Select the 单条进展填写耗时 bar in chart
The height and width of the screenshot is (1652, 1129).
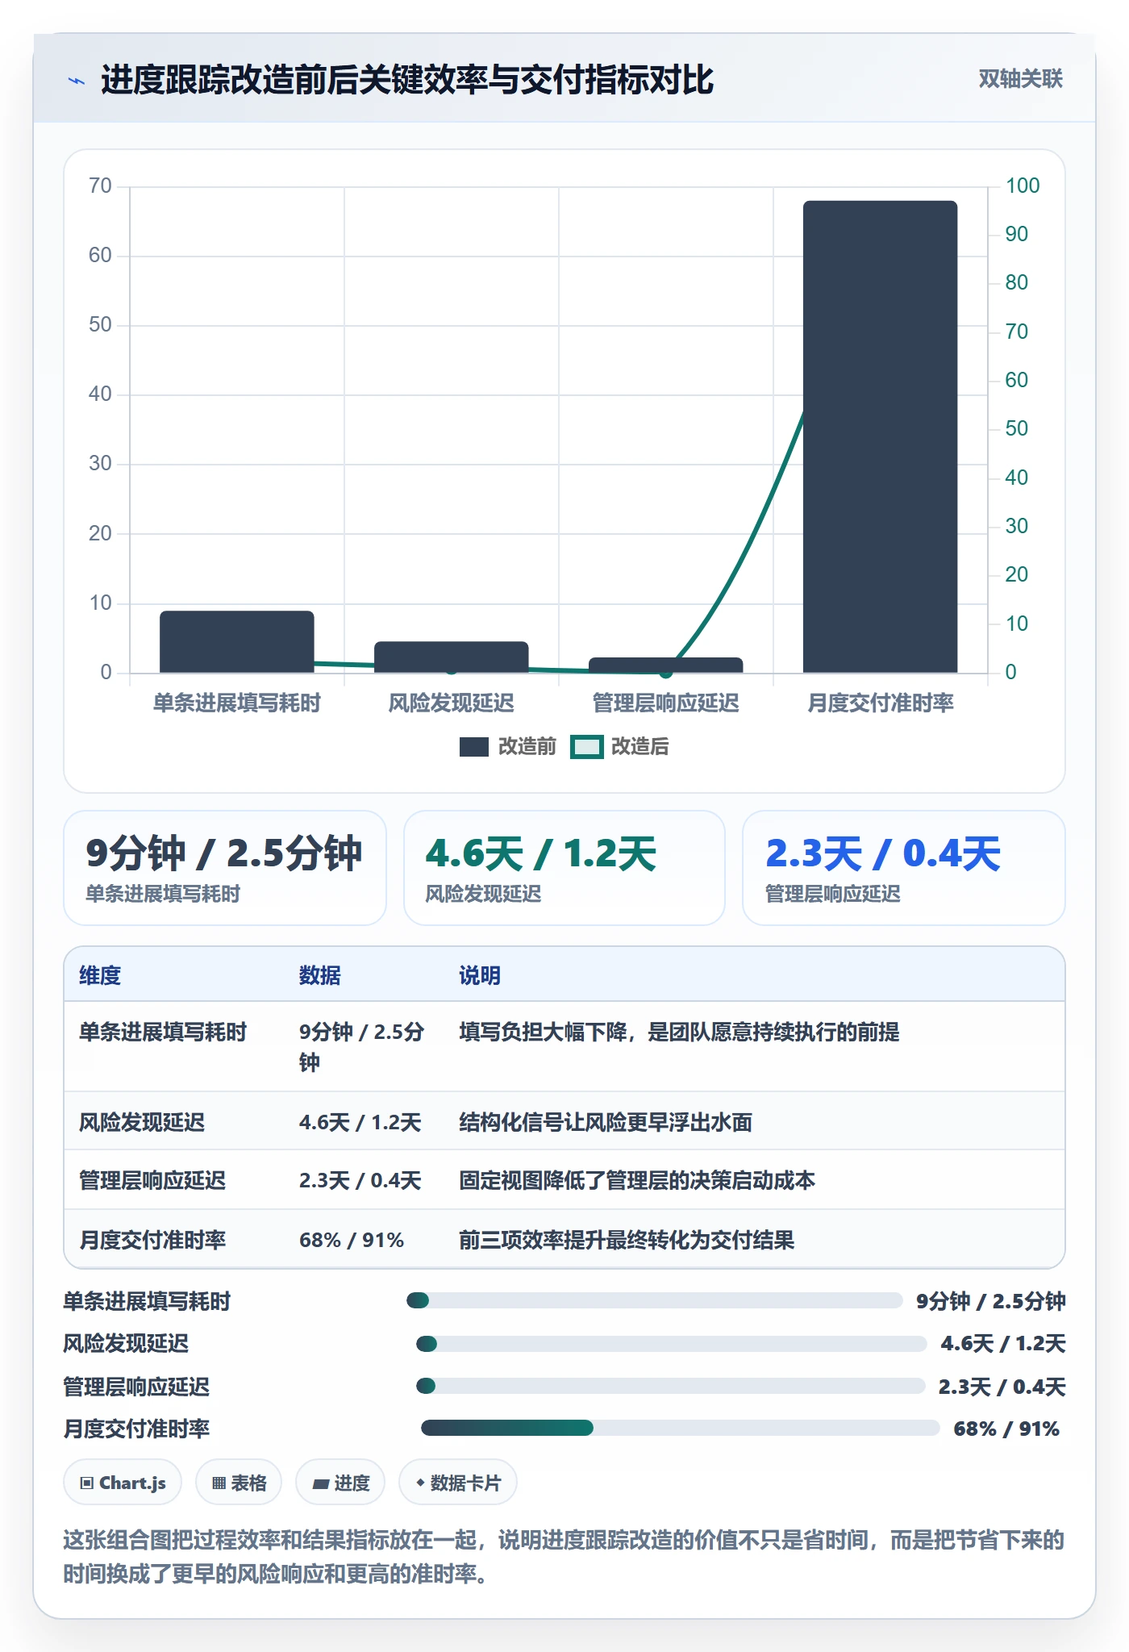237,641
